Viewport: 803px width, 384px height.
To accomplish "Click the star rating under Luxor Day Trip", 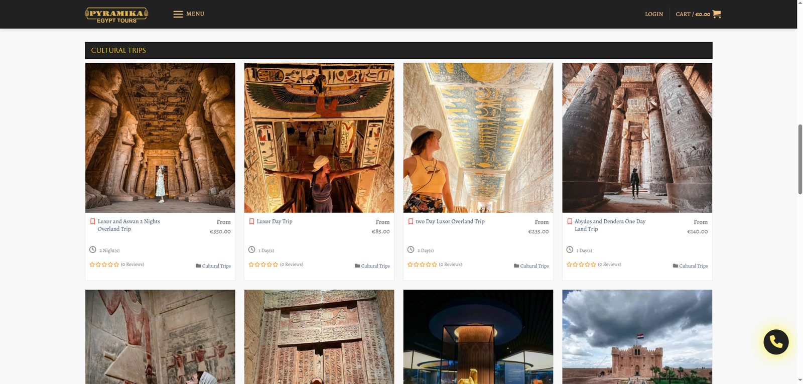I will pyautogui.click(x=263, y=265).
